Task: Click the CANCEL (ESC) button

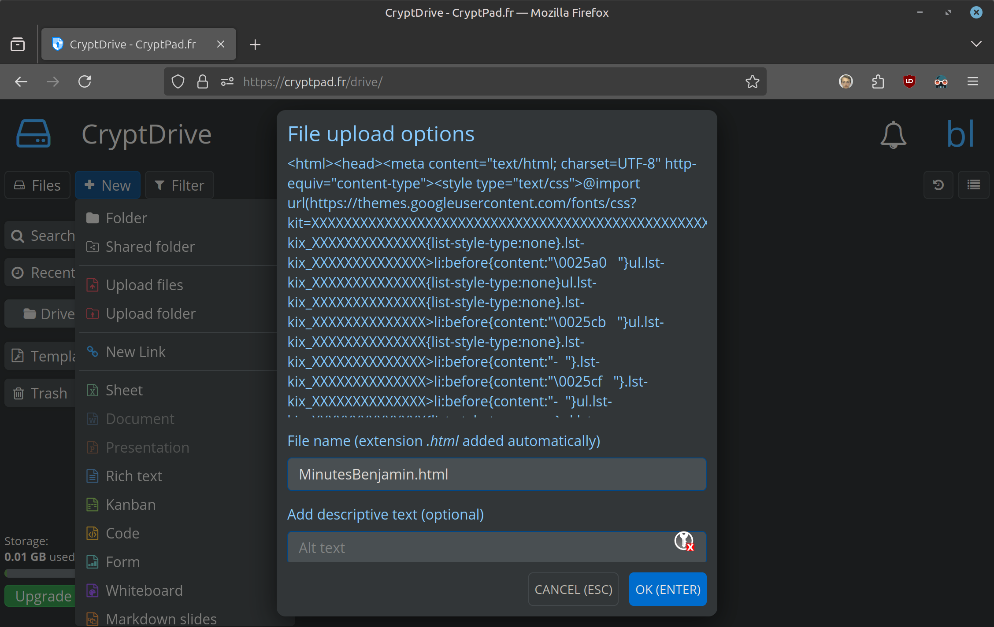Action: click(x=573, y=589)
